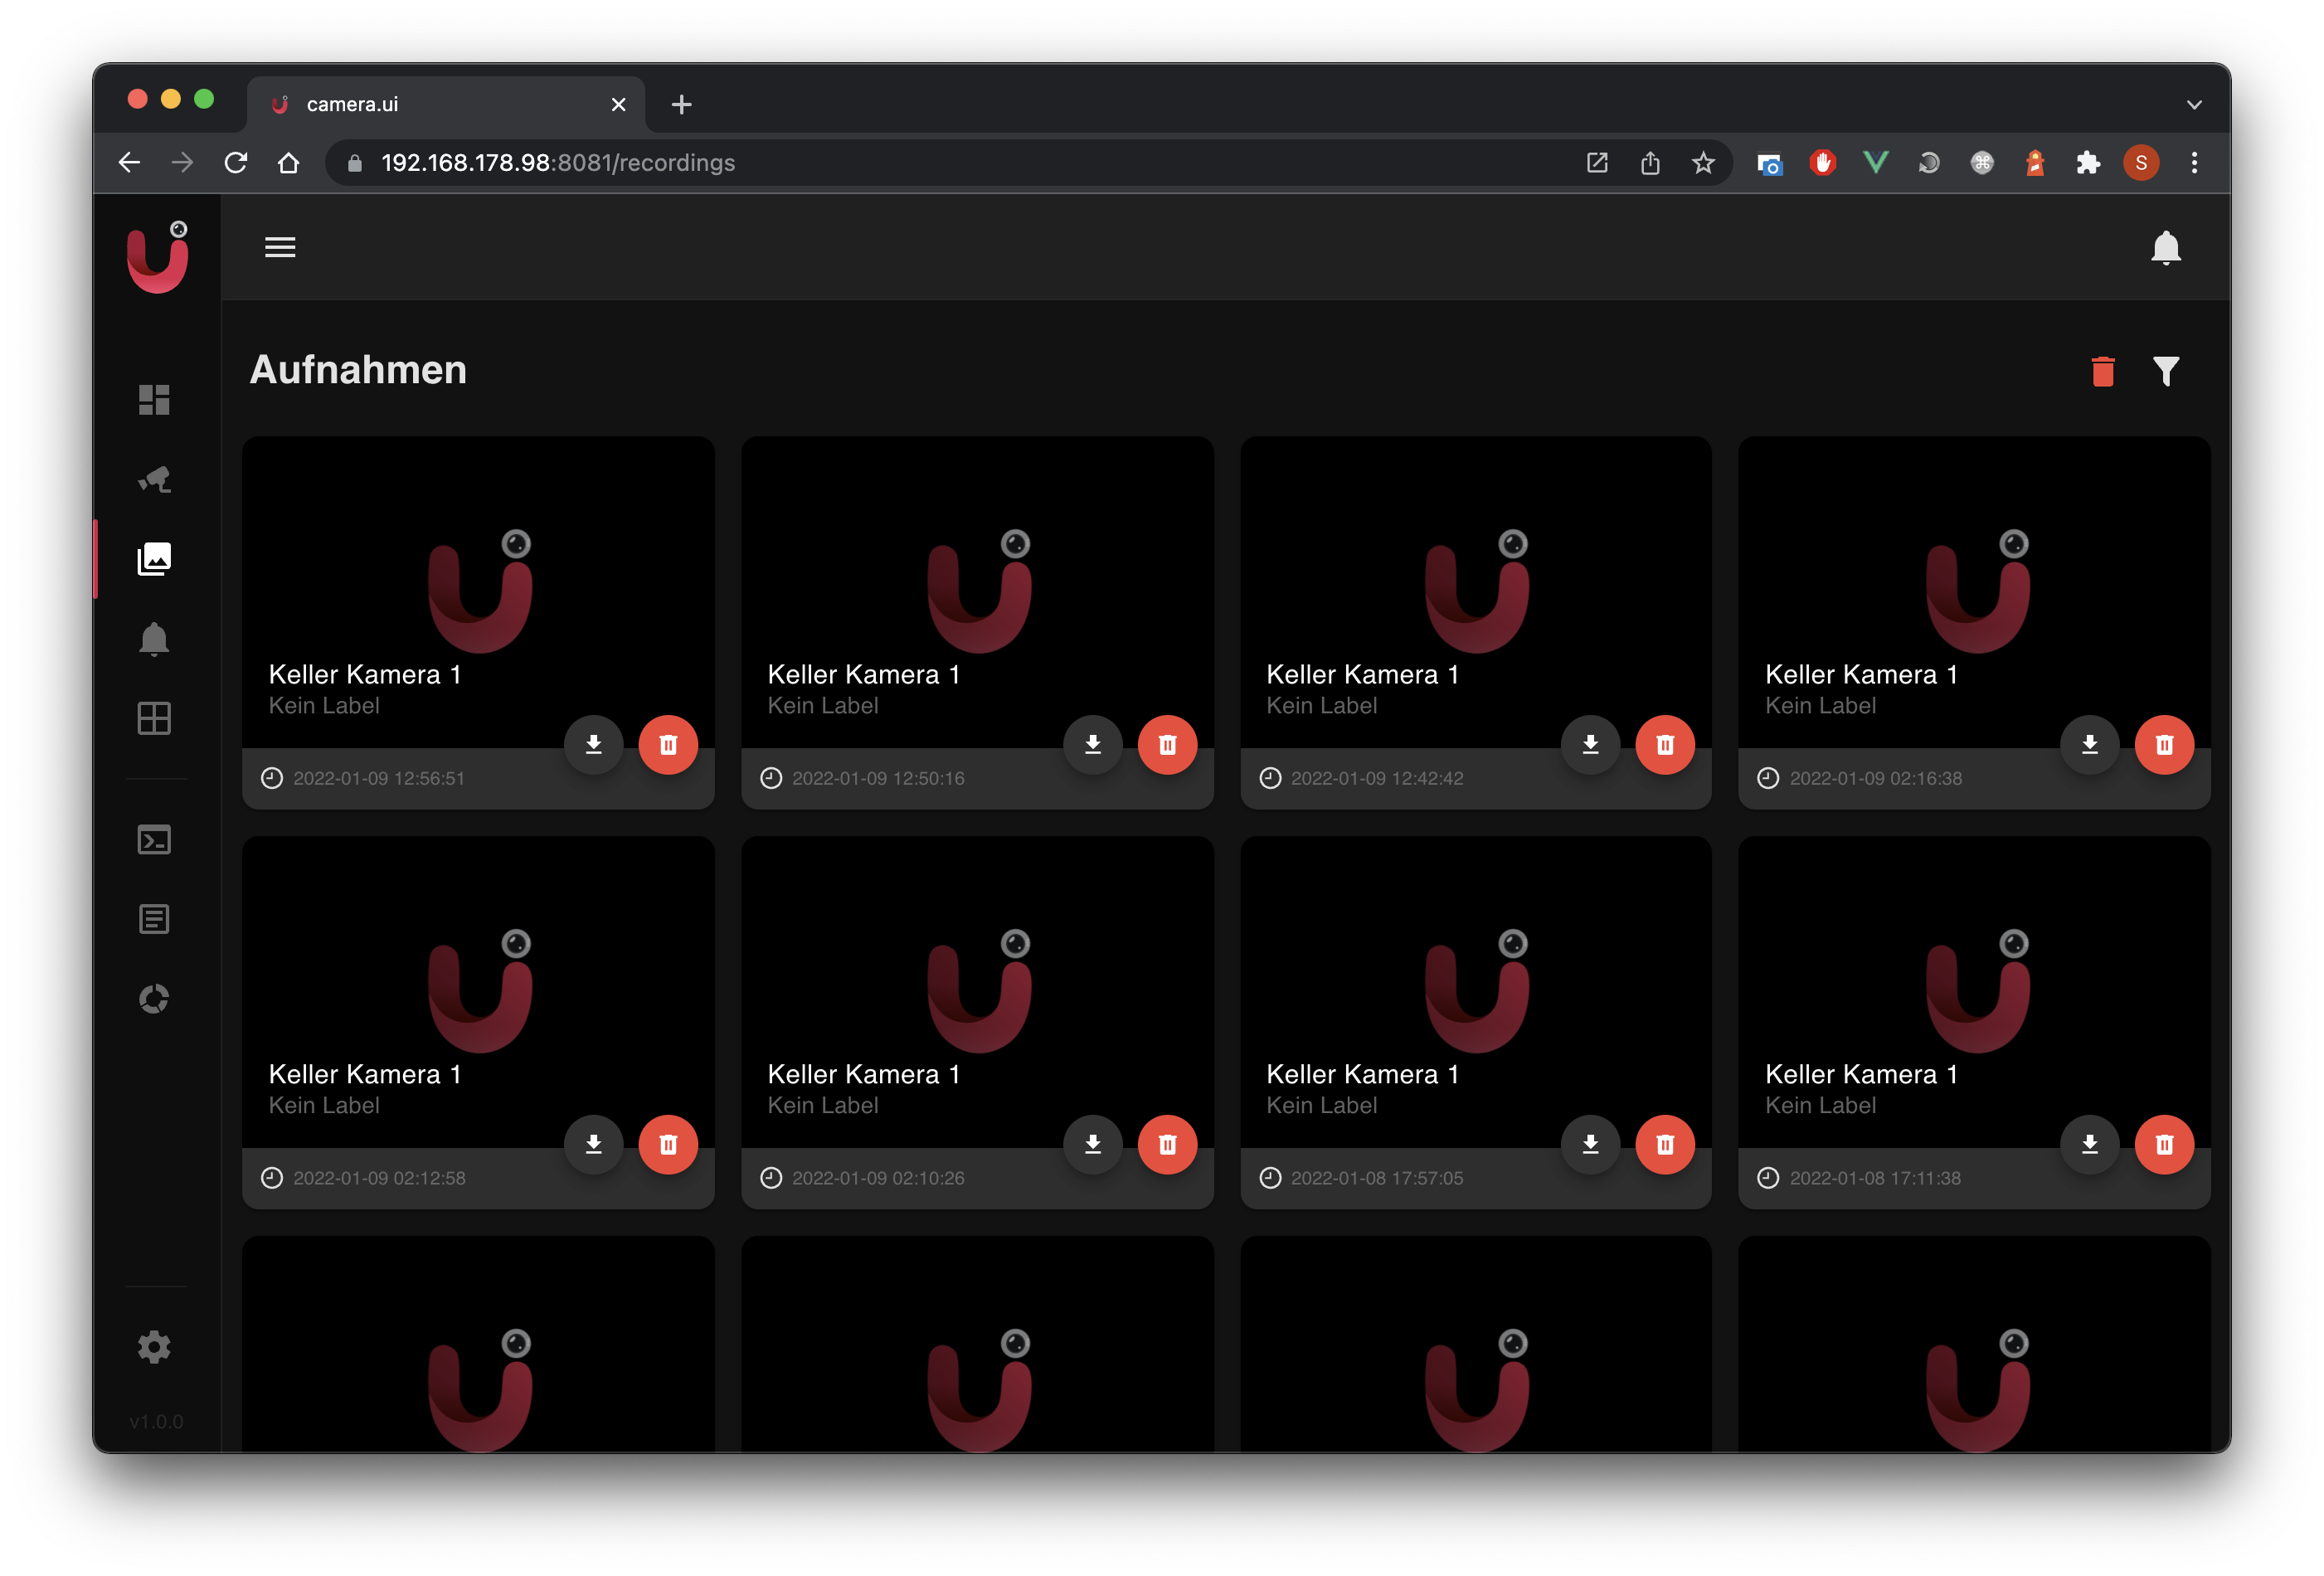Delete all recordings with red trash icon

[x=2103, y=371]
